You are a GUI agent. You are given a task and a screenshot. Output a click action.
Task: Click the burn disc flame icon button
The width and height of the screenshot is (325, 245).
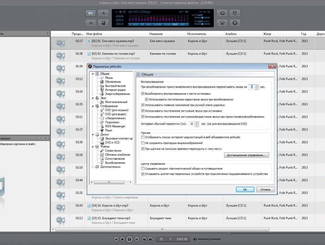(235, 13)
